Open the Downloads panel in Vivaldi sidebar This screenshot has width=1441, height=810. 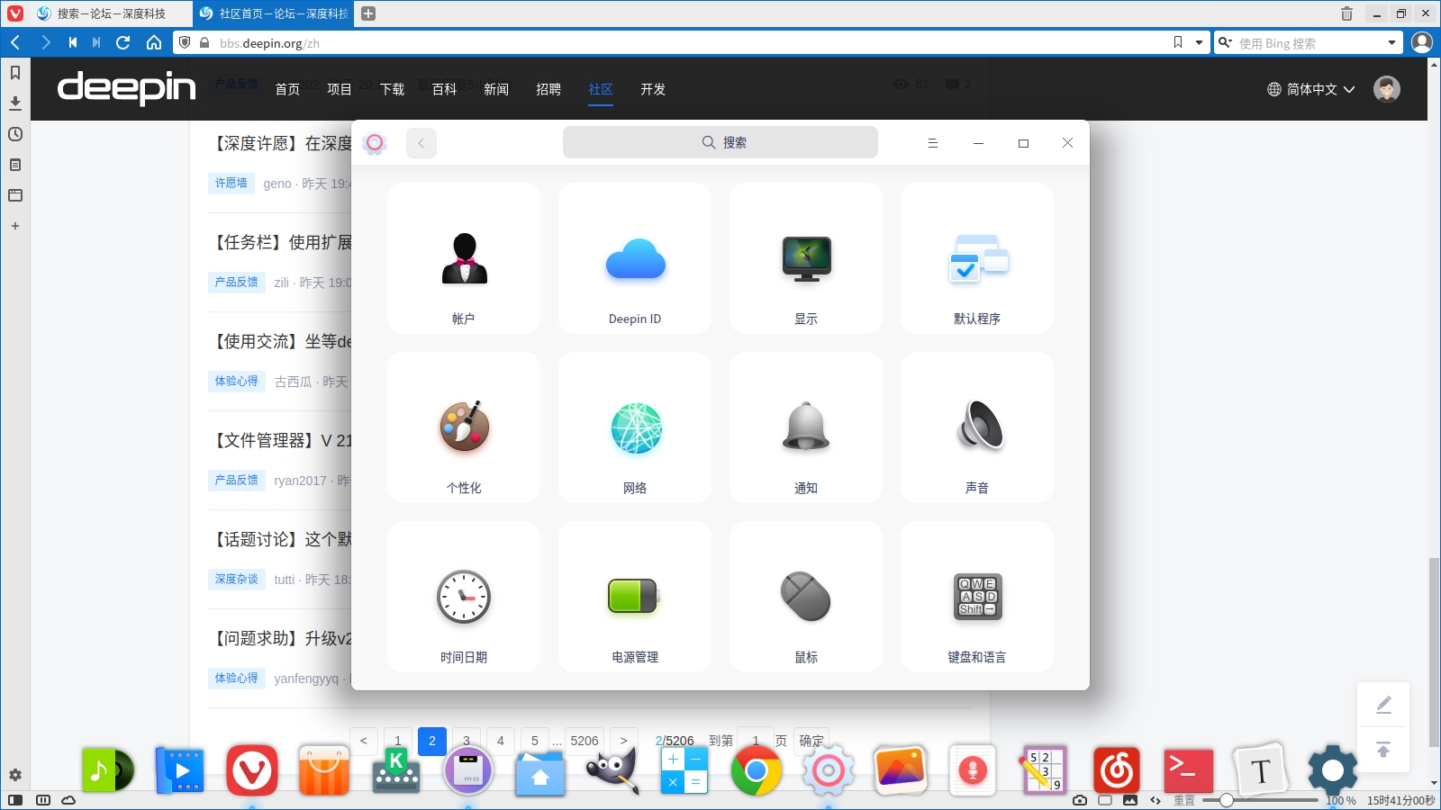click(15, 103)
